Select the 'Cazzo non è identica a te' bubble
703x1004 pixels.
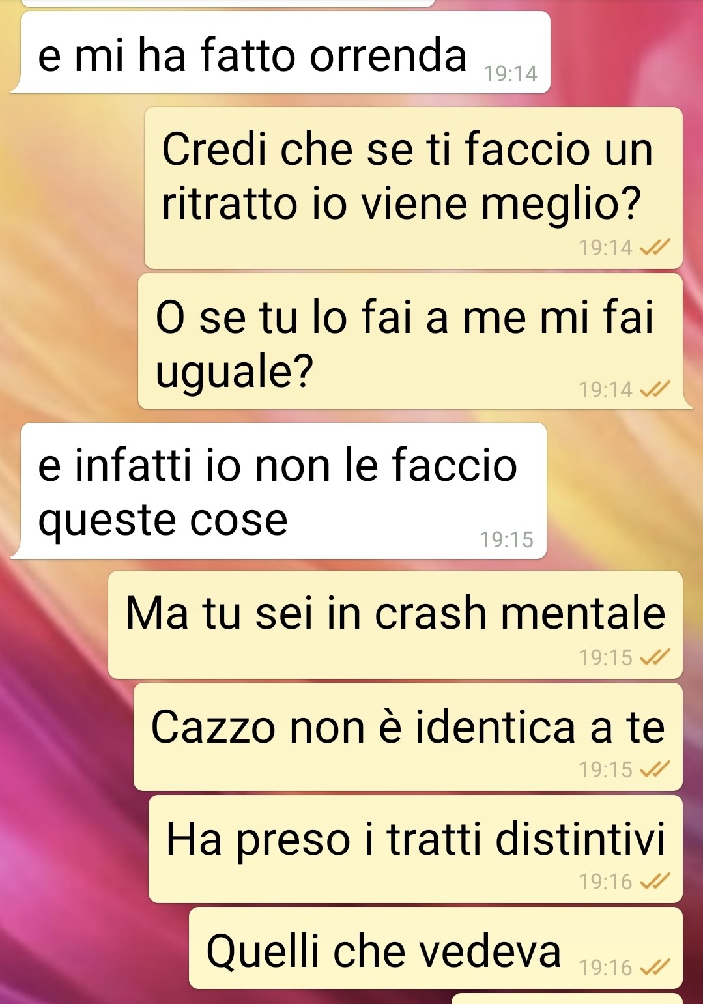click(408, 737)
